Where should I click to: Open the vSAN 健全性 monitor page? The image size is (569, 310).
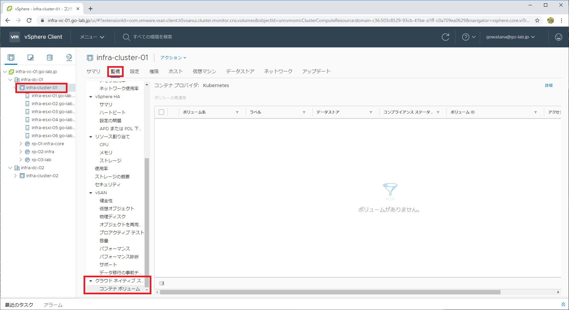point(106,201)
